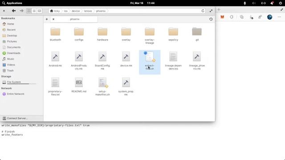Image resolution: width=285 pixels, height=160 pixels.
Task: Switch to column view
Action: (x=40, y=11)
